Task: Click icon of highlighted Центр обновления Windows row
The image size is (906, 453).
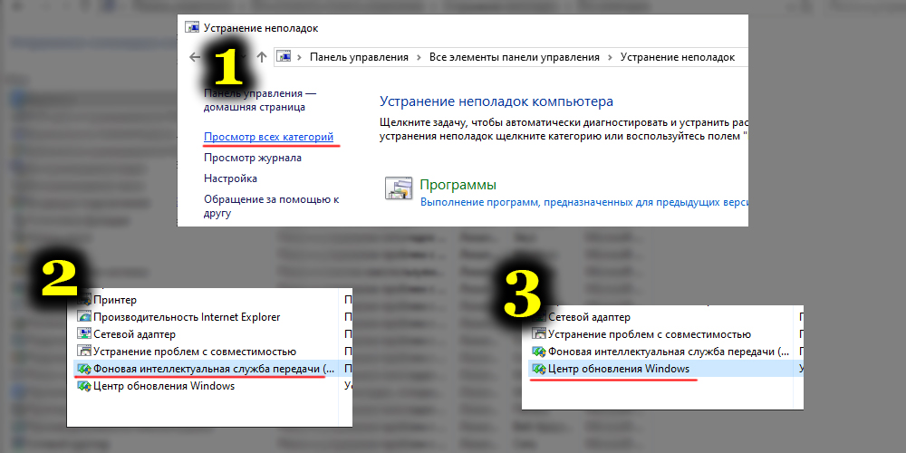Action: pos(538,369)
